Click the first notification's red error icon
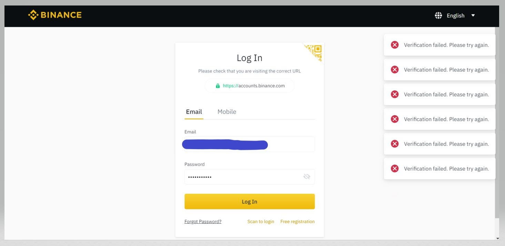The image size is (505, 246). tap(395, 45)
